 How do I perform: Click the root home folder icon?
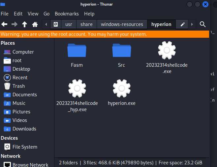point(7,60)
